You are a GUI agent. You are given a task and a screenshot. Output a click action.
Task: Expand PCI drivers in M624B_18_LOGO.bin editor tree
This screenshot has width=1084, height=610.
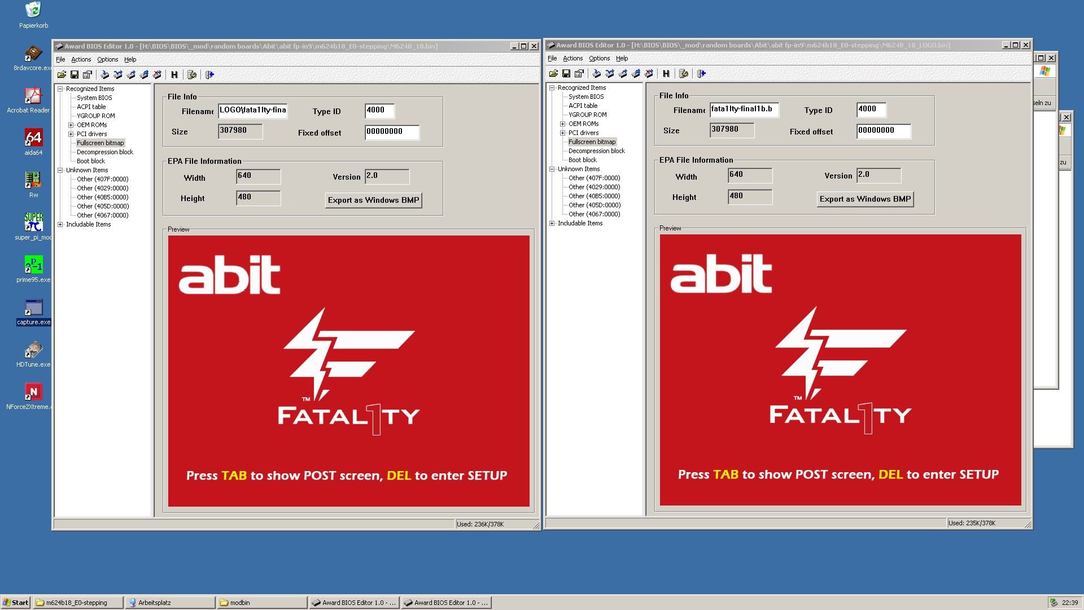[563, 133]
